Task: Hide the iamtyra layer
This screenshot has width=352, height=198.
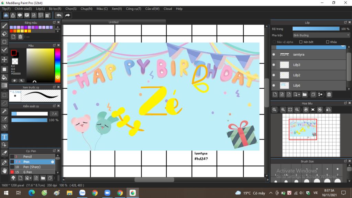Action: 274,55
